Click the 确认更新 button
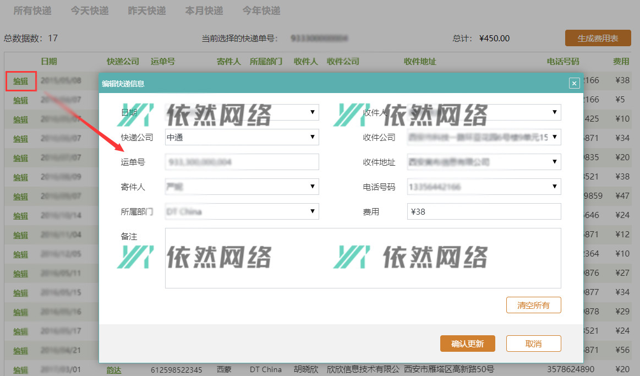640x376 pixels. [467, 344]
